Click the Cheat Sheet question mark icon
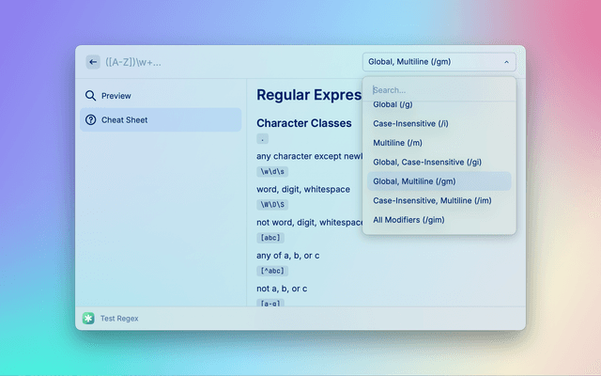The width and height of the screenshot is (601, 376). tap(91, 119)
